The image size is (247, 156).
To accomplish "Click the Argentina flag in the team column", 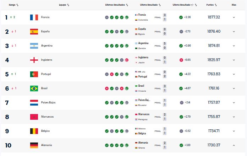I will [34, 46].
